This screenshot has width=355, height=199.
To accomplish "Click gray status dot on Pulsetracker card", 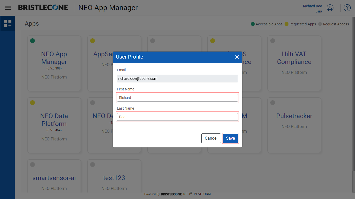I will (273, 103).
